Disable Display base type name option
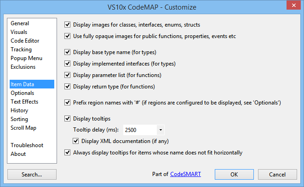This screenshot has height=187, width=304. point(67,52)
